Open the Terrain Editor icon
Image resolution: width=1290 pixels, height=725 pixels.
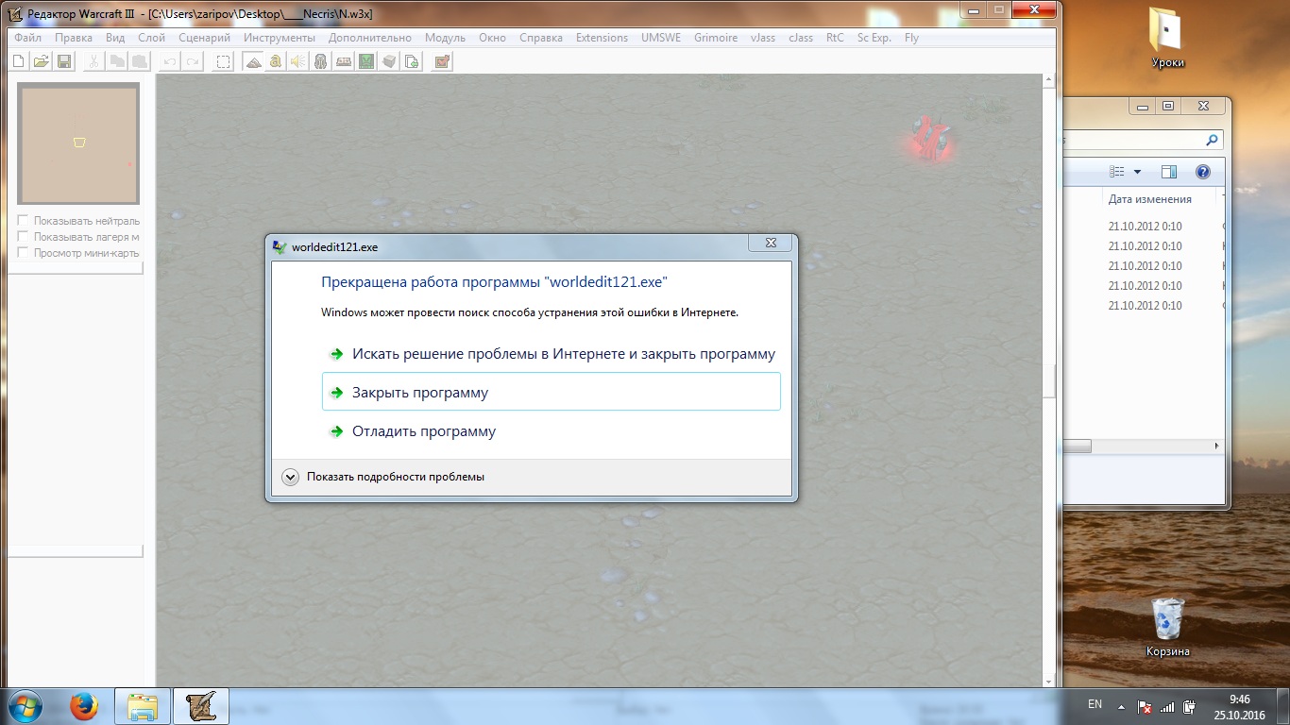[252, 61]
